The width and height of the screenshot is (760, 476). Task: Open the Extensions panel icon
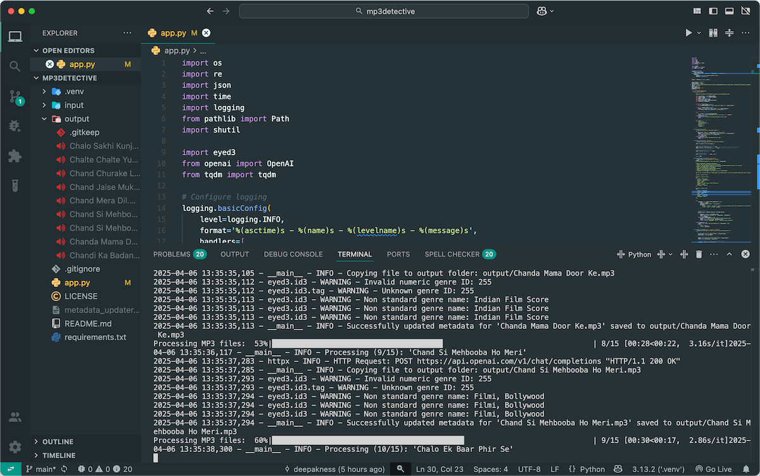14,156
